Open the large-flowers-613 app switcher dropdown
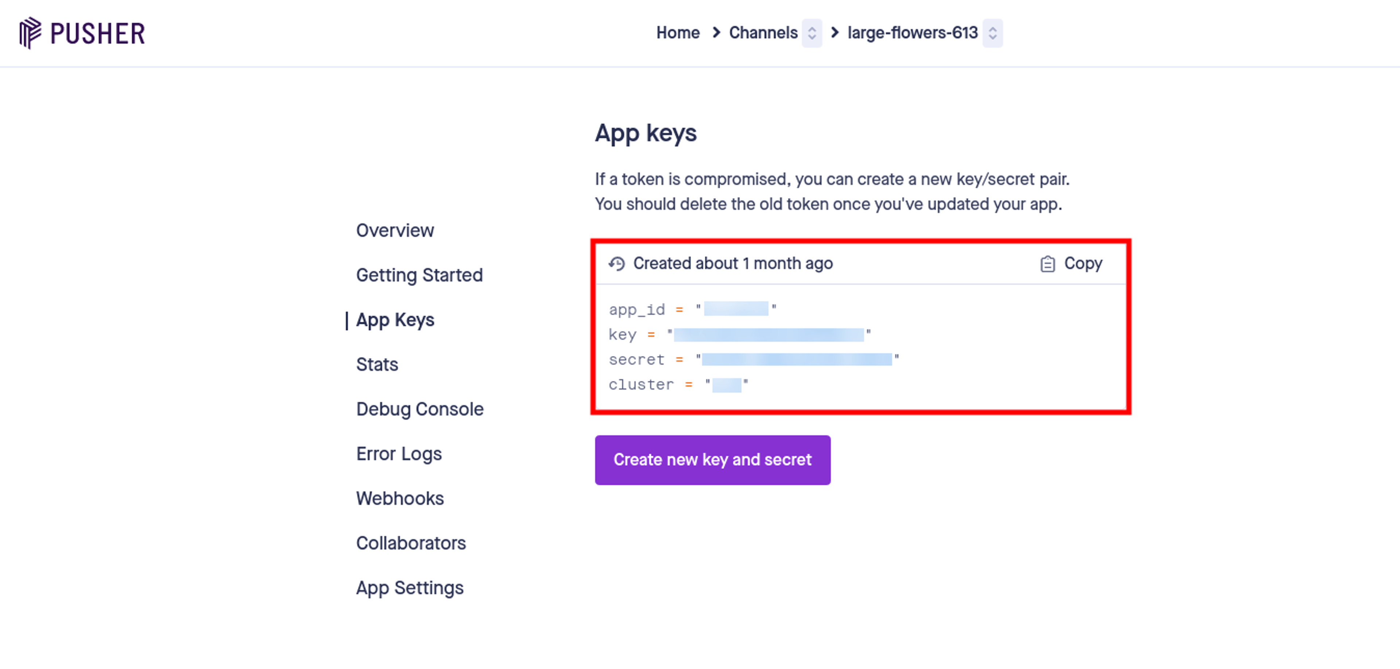The width and height of the screenshot is (1400, 669). point(992,33)
